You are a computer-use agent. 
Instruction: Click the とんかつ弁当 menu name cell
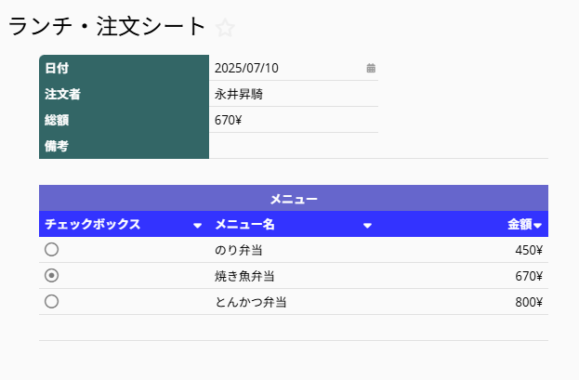click(x=294, y=302)
